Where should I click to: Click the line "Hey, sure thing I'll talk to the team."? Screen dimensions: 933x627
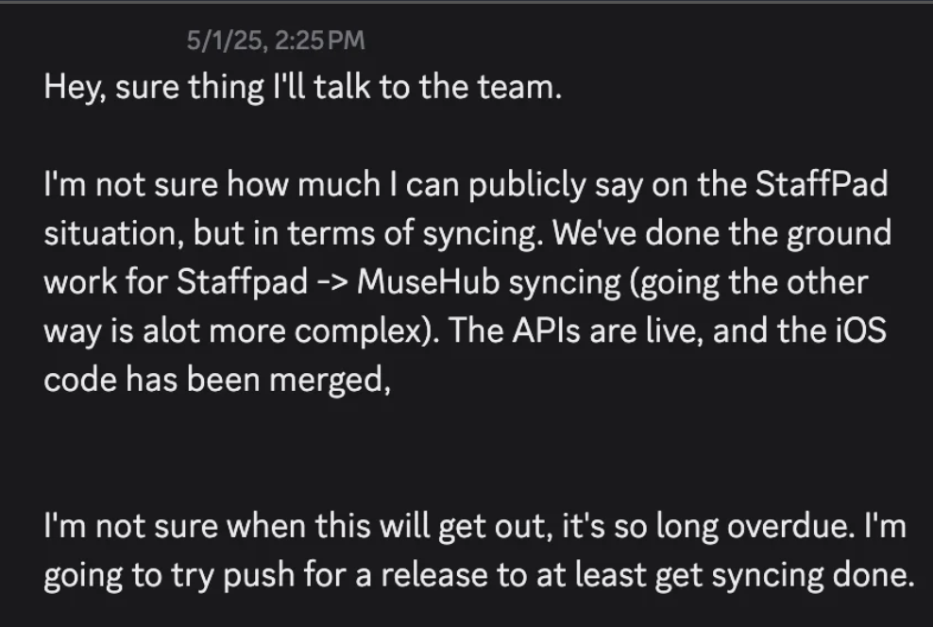click(303, 87)
